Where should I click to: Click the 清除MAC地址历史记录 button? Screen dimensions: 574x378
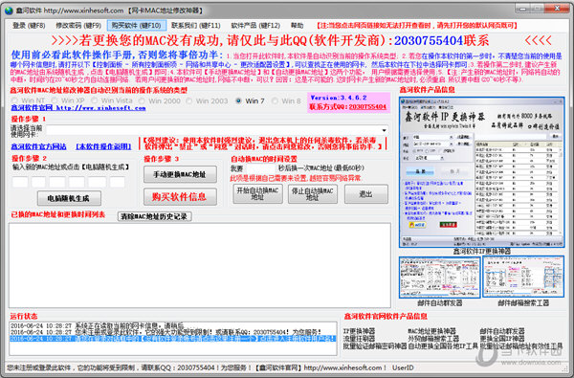pos(154,216)
